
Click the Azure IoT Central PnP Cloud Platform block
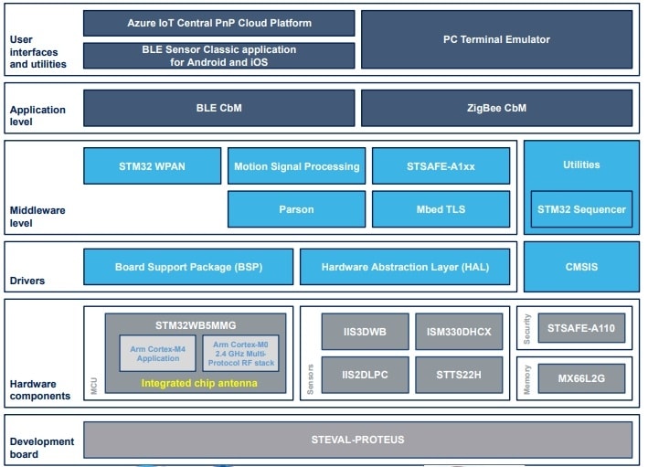pyautogui.click(x=218, y=23)
